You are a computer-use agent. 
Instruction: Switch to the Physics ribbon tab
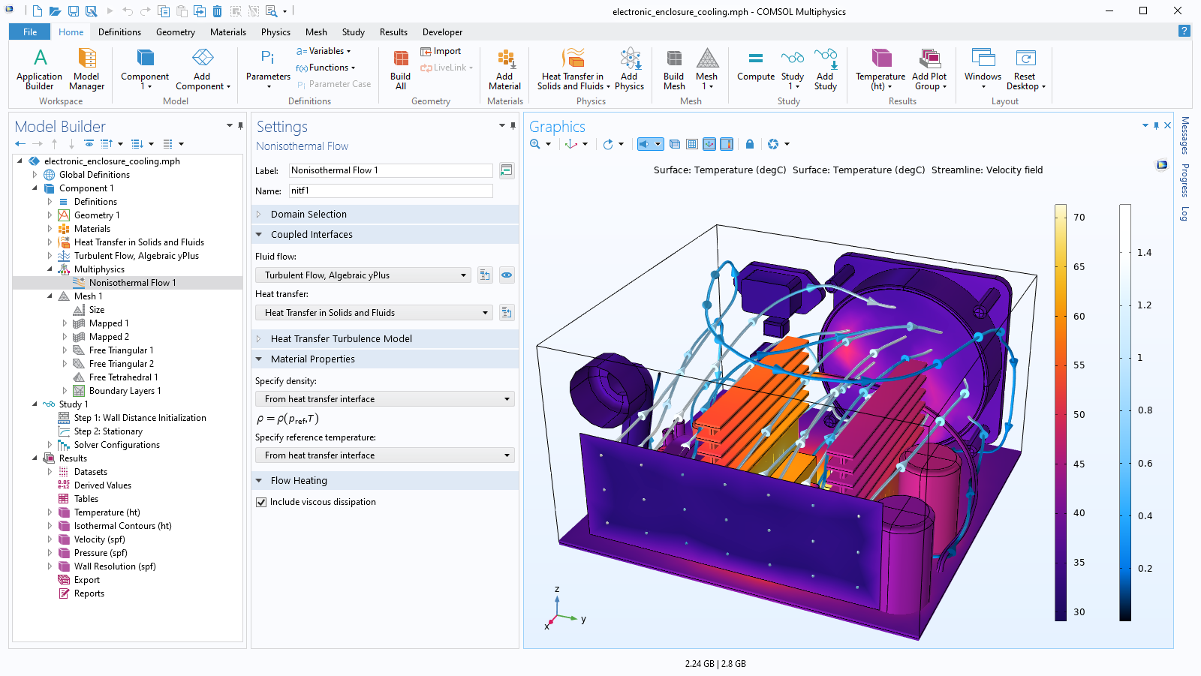(275, 32)
